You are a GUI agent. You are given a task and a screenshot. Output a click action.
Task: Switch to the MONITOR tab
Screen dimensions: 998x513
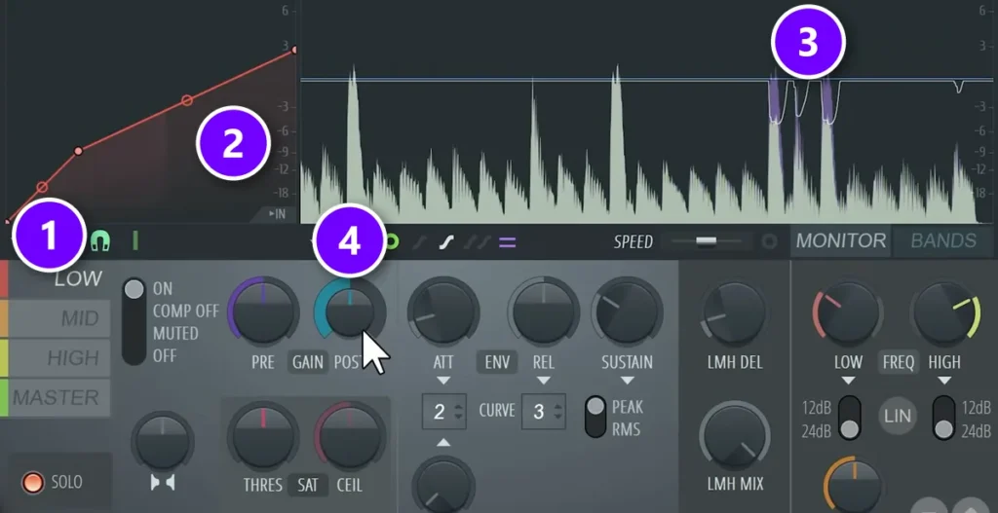coord(841,241)
